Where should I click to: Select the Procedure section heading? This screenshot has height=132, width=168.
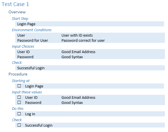18,74
